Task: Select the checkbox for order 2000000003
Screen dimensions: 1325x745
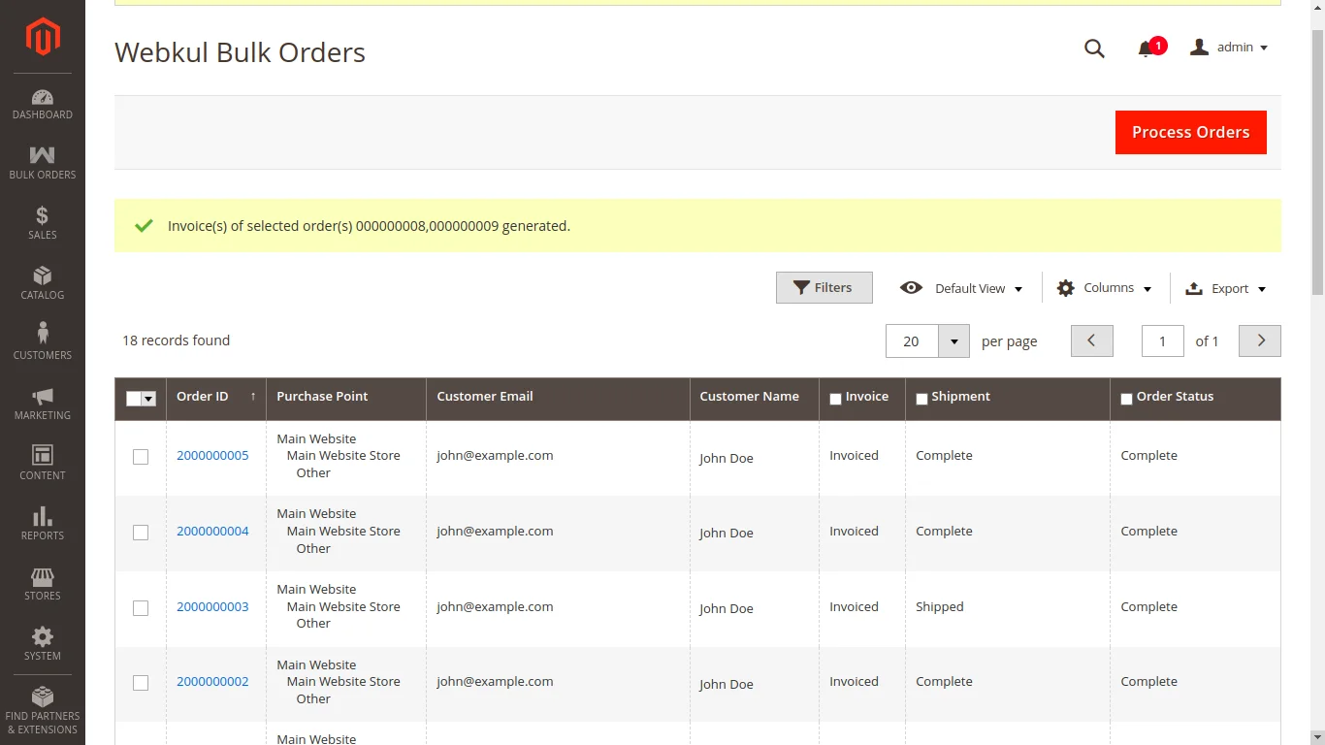Action: pyautogui.click(x=141, y=608)
